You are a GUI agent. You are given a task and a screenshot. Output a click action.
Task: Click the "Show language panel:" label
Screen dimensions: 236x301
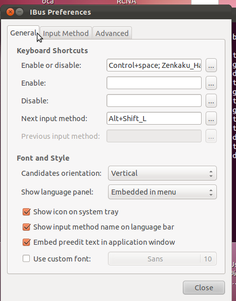(57, 192)
